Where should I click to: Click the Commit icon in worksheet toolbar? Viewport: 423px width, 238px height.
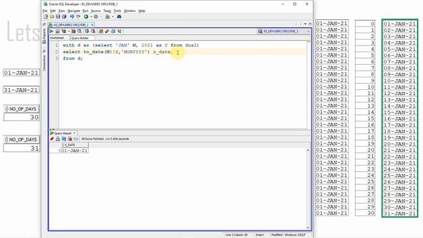87,31
